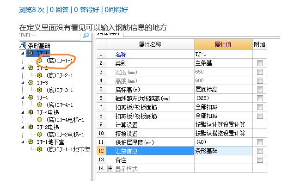Expand the 显示样式 plus box
Screen dimensions: 306x184
(110, 168)
